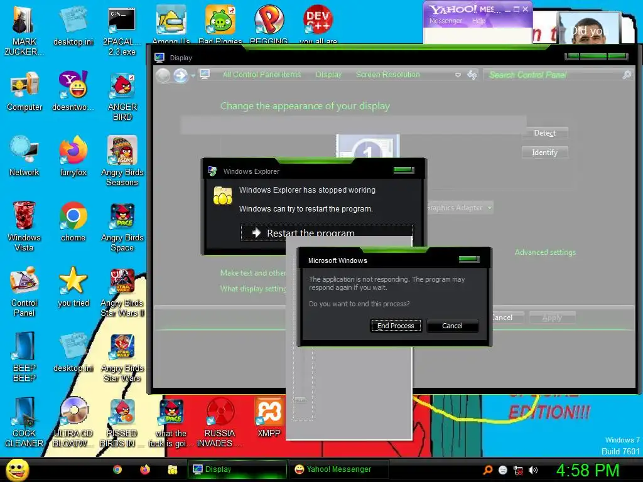Image resolution: width=643 pixels, height=482 pixels.
Task: Open the PEGGING desktop shortcut
Action: click(269, 24)
